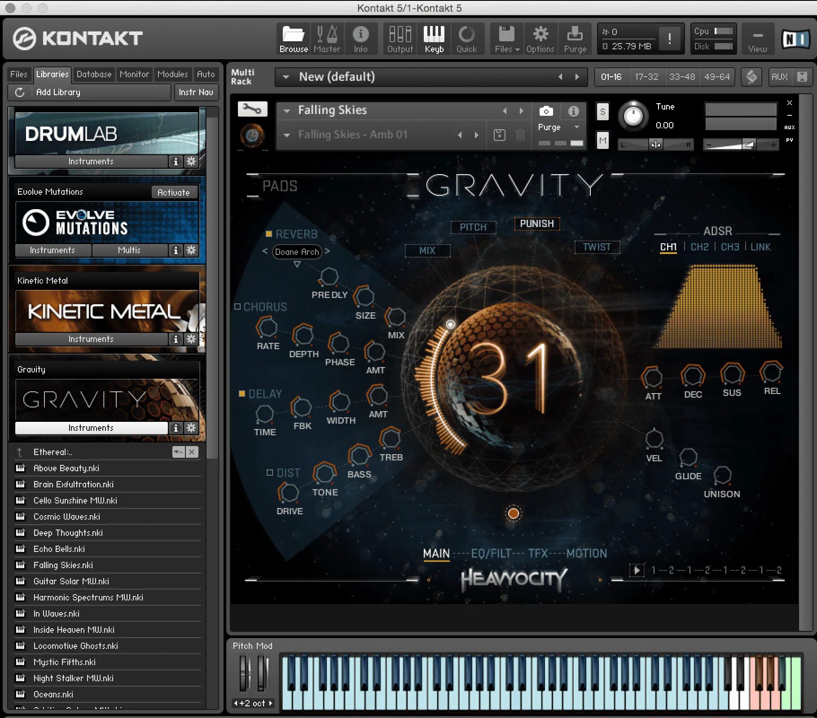Switch to the Files browser tab
This screenshot has height=718, width=817.
tap(19, 74)
